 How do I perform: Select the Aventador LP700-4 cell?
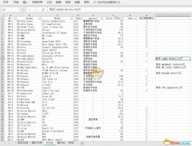58,56
